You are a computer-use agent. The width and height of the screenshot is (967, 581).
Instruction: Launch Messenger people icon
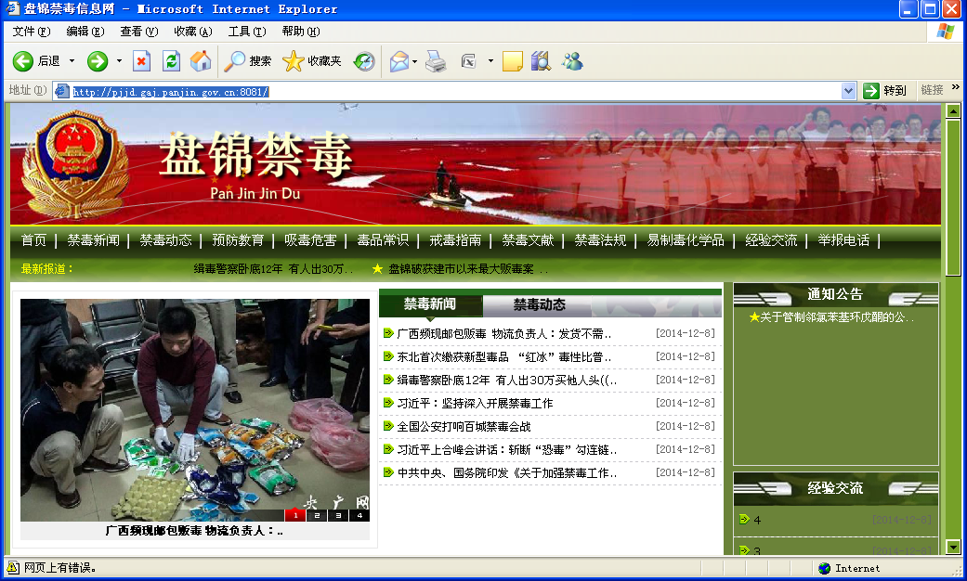(x=572, y=61)
